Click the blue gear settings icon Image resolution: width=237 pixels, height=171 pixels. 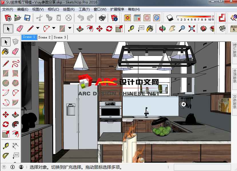157,18
